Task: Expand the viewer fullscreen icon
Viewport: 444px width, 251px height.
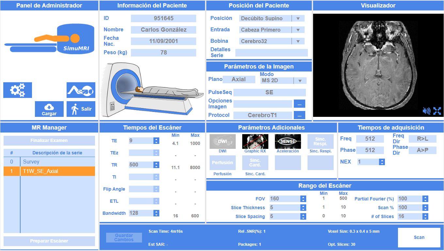Action: 437,111
